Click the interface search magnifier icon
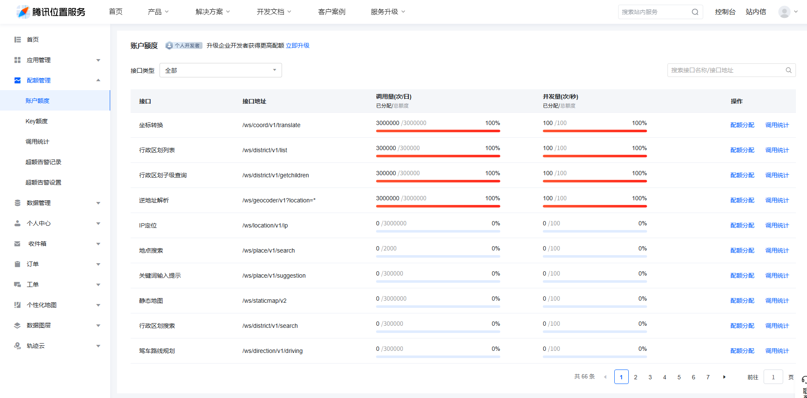The height and width of the screenshot is (398, 807). coord(788,70)
